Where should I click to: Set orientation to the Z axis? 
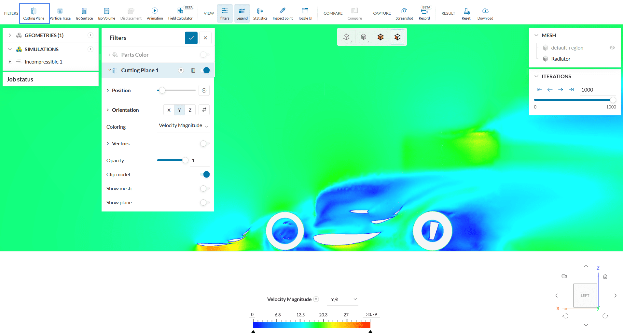pyautogui.click(x=190, y=110)
